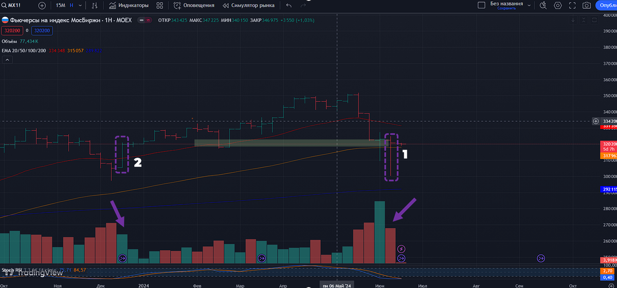The height and width of the screenshot is (288, 617).
Task: Open the Оповещения alert dialog
Action: click(x=194, y=5)
